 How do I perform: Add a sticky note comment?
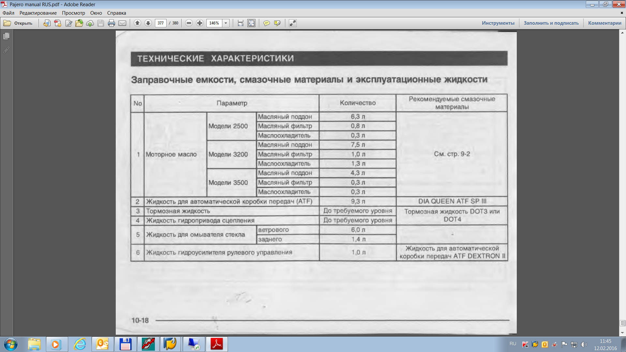(267, 23)
